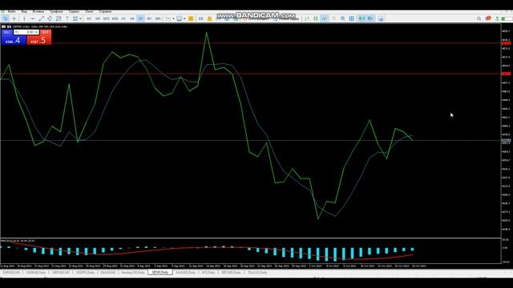This screenshot has width=513, height=288.
Task: Toggle the highlighted line chart icon
Action: click(x=324, y=18)
